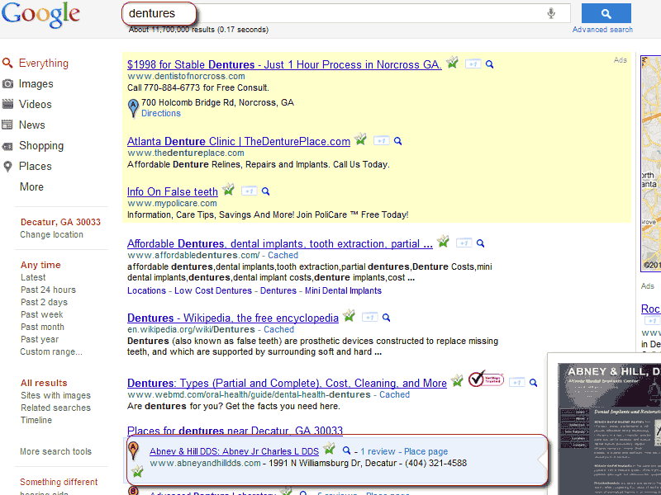
Task: Click preview magnifier for Stable Dentures ad
Action: (x=489, y=64)
